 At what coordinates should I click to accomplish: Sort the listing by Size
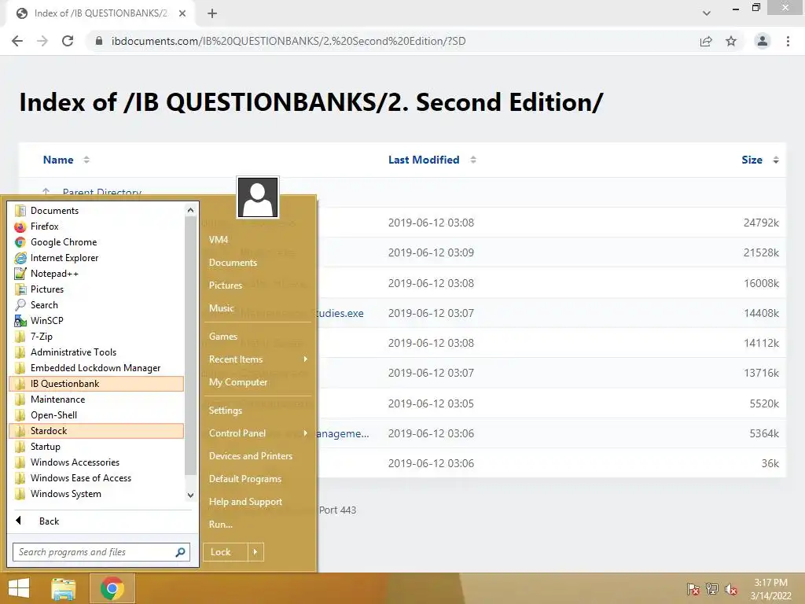click(x=752, y=160)
